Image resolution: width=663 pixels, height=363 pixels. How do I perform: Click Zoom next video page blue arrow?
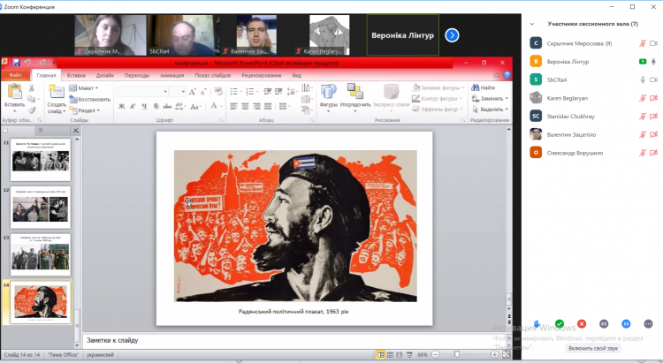click(452, 35)
